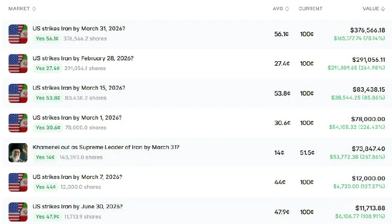Open 'US strikes Iran by March 31, 2026?' market
392x224 pixels.
coord(79,29)
